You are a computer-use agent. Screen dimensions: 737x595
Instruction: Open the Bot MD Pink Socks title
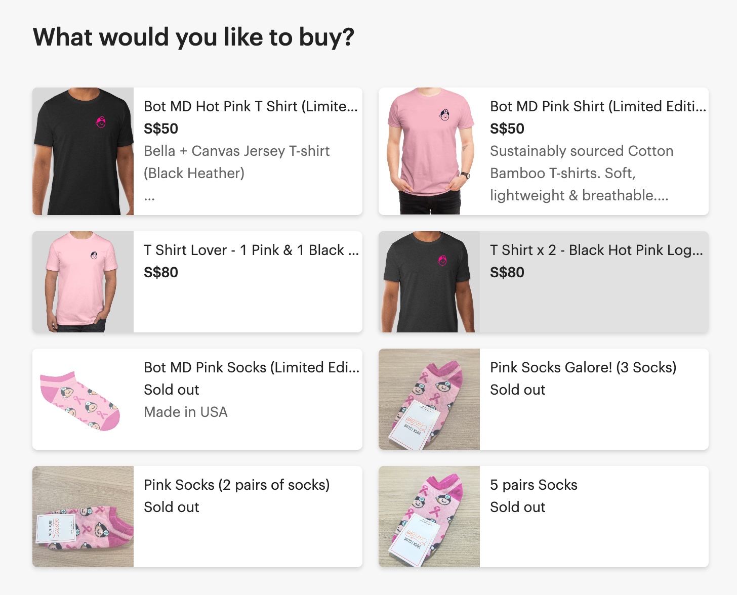(252, 367)
